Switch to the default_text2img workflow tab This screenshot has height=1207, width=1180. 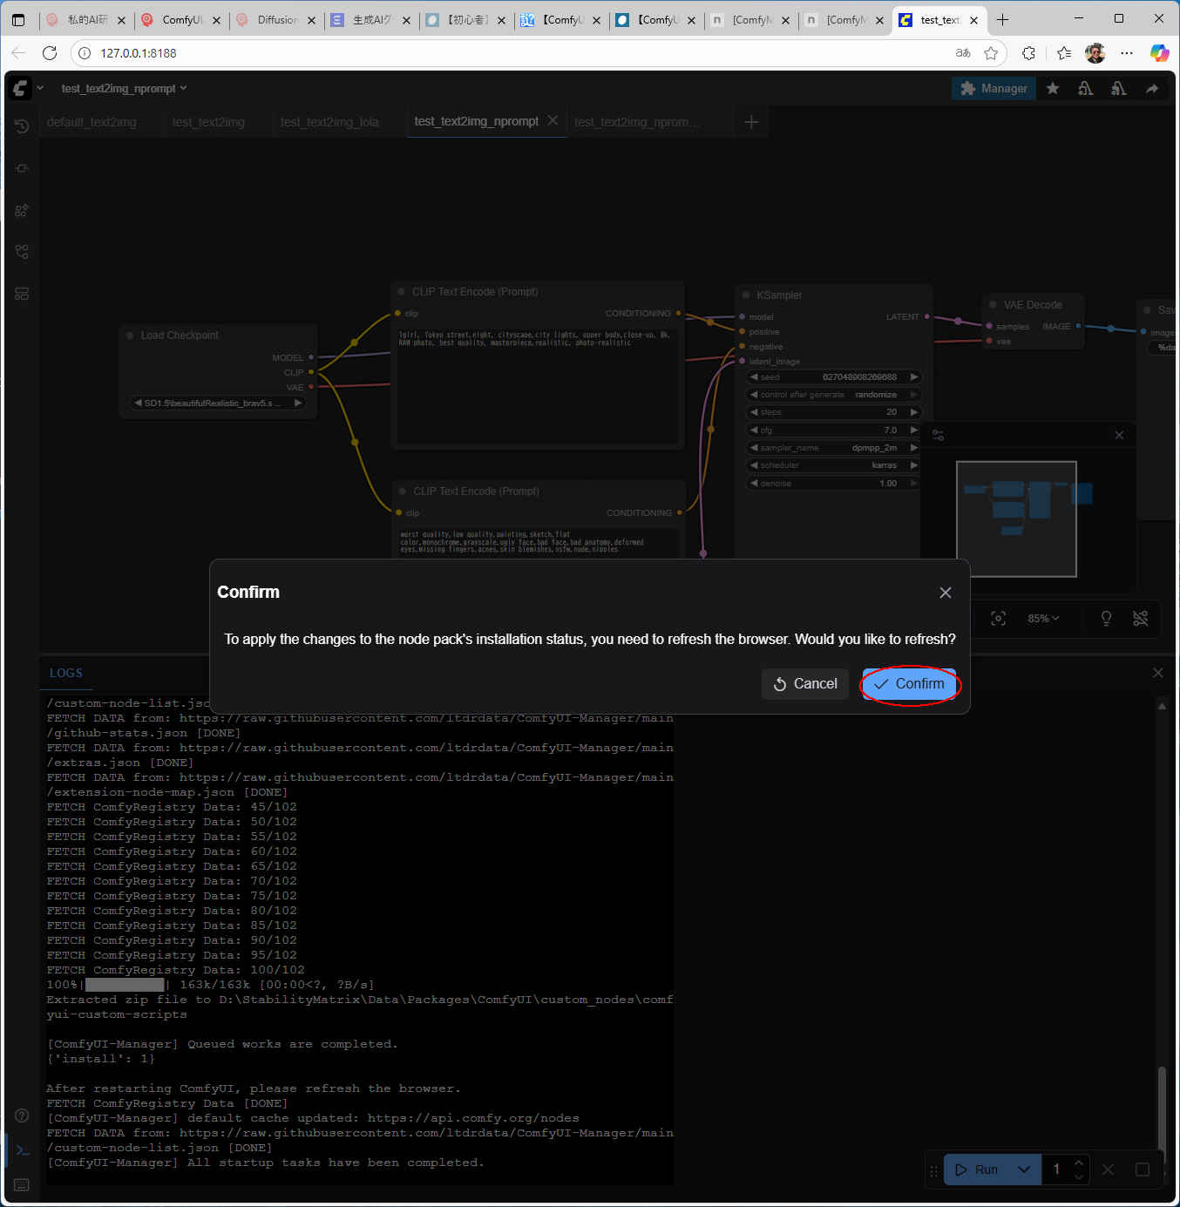pos(92,122)
